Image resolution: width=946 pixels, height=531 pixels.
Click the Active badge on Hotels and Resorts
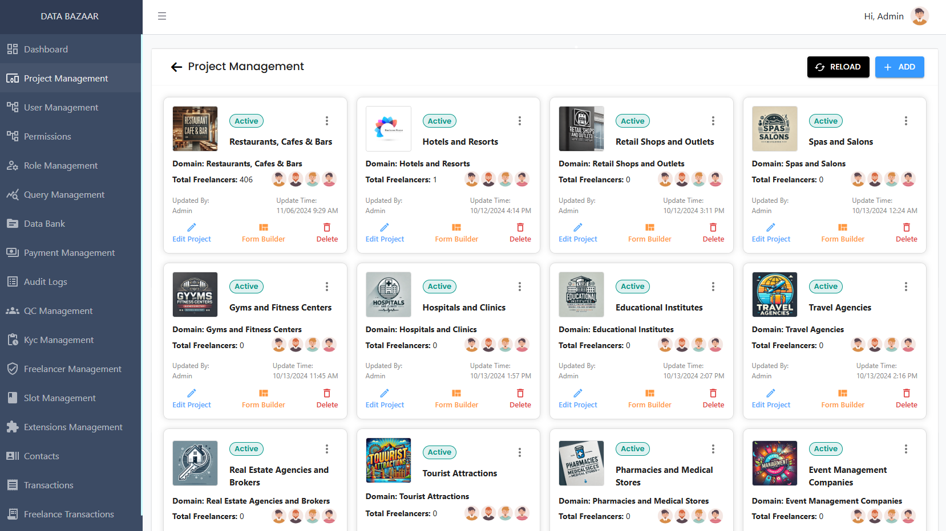[x=439, y=121]
